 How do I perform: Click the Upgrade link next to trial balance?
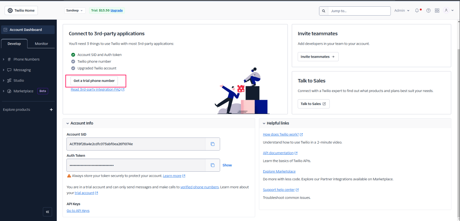(x=117, y=10)
